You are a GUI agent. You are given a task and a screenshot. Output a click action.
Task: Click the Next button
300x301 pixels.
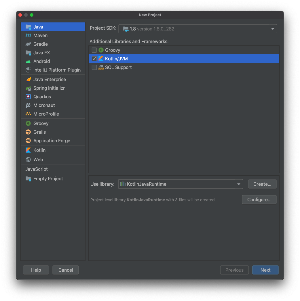[x=265, y=270]
